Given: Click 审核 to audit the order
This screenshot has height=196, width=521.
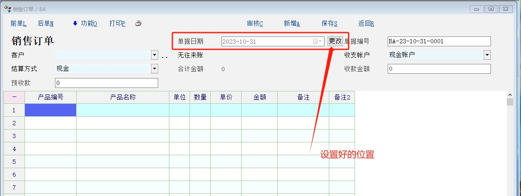Looking at the screenshot, I should (x=255, y=24).
